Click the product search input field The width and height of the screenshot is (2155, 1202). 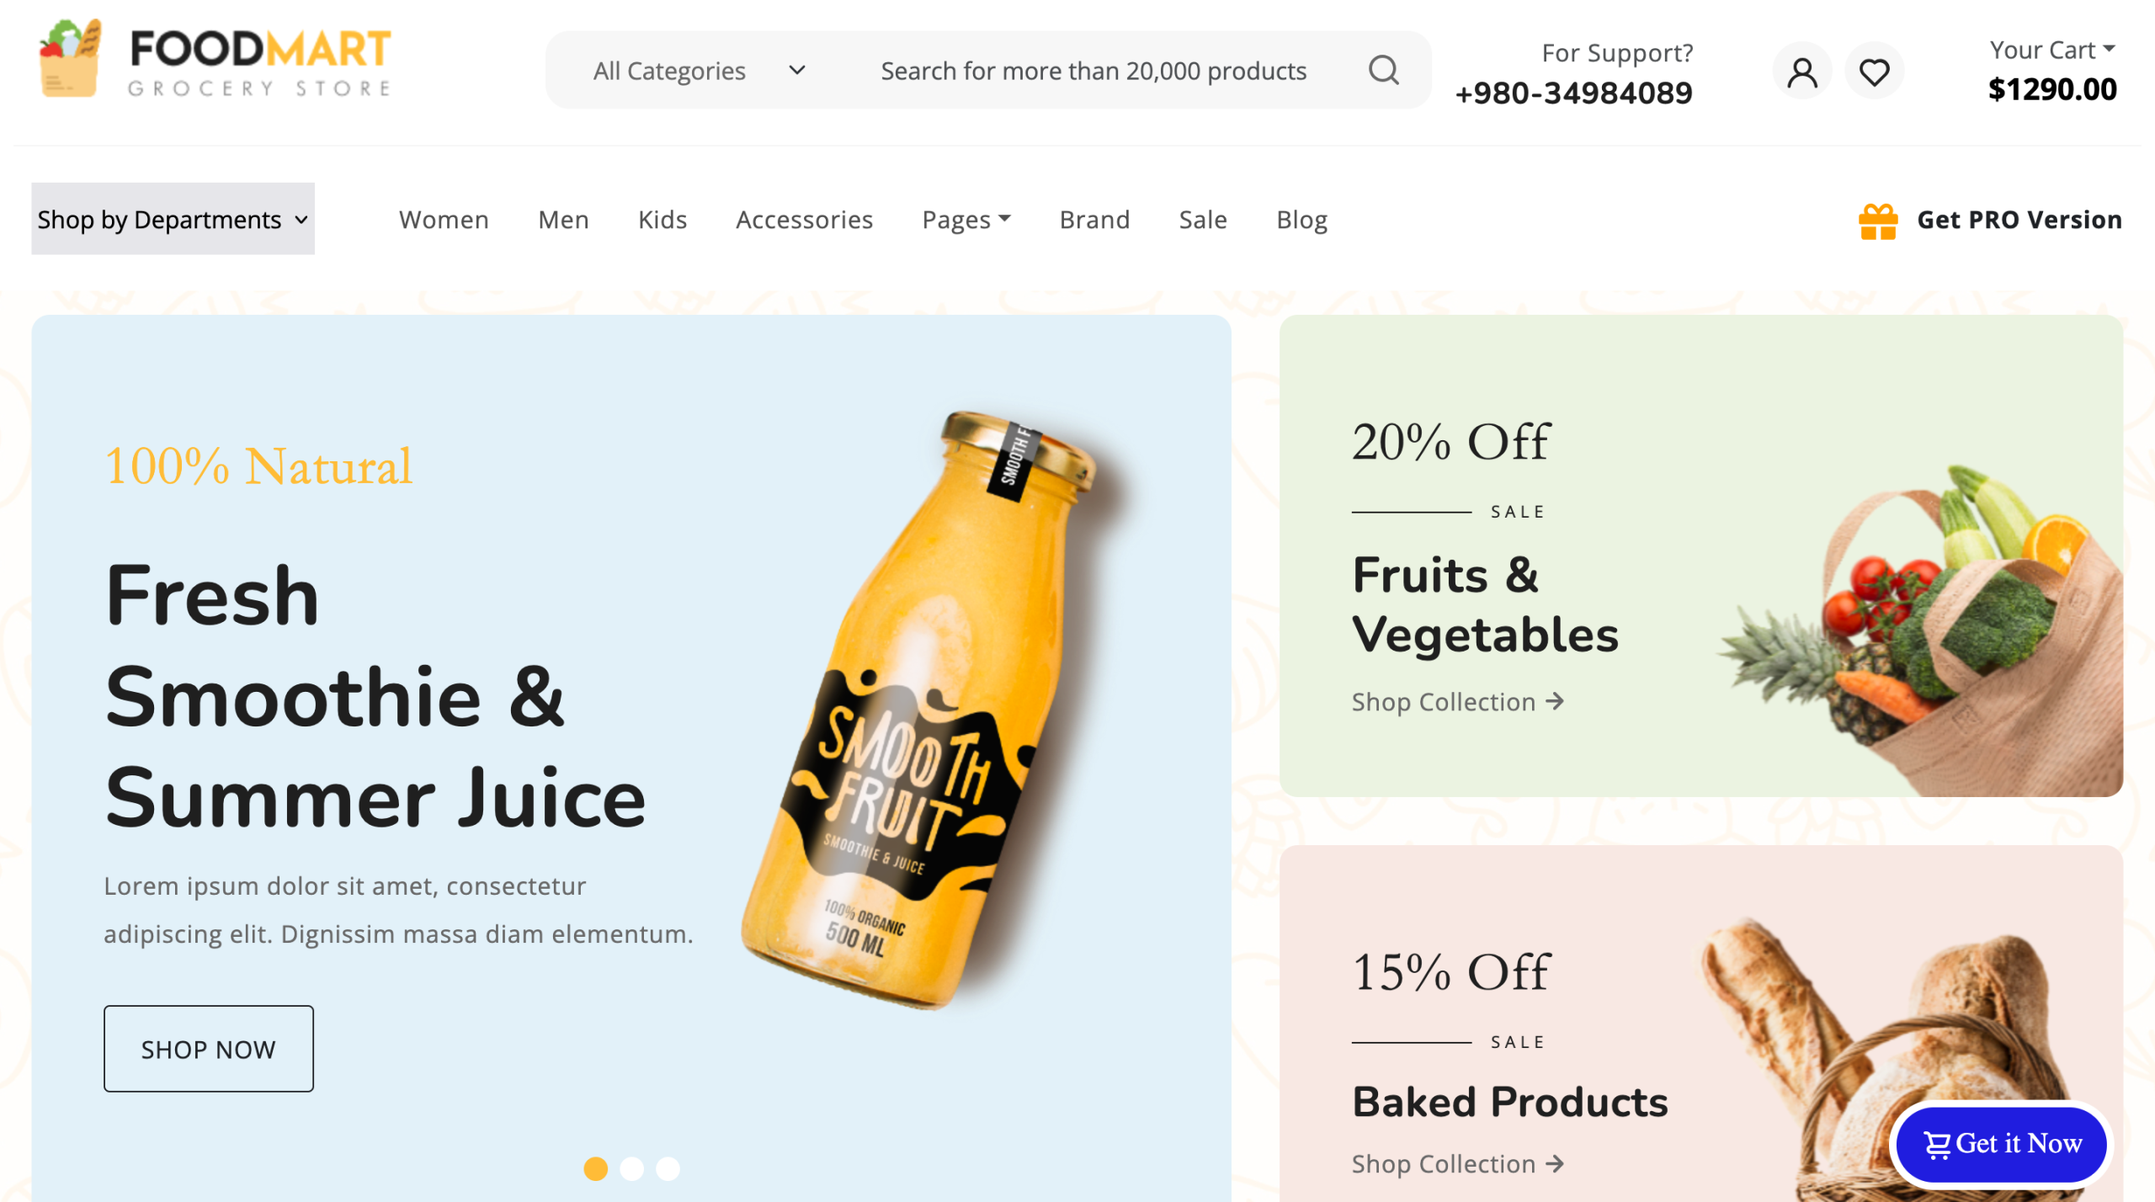click(1093, 71)
